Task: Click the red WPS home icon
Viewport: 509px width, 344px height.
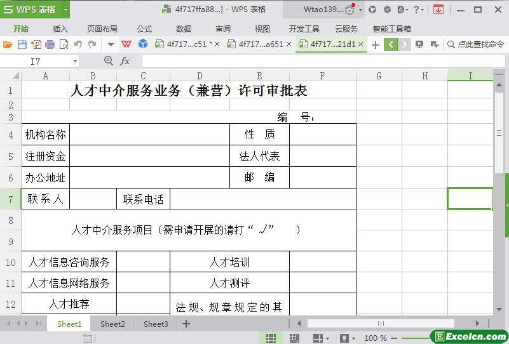Action: [x=126, y=44]
